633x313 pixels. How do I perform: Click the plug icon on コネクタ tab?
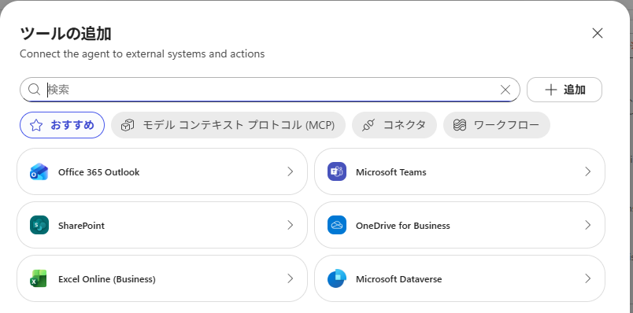(x=368, y=126)
